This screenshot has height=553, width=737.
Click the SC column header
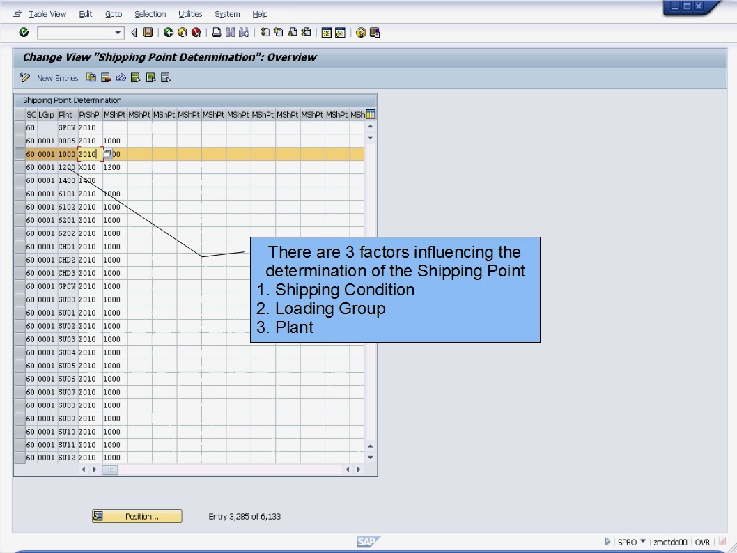[31, 115]
